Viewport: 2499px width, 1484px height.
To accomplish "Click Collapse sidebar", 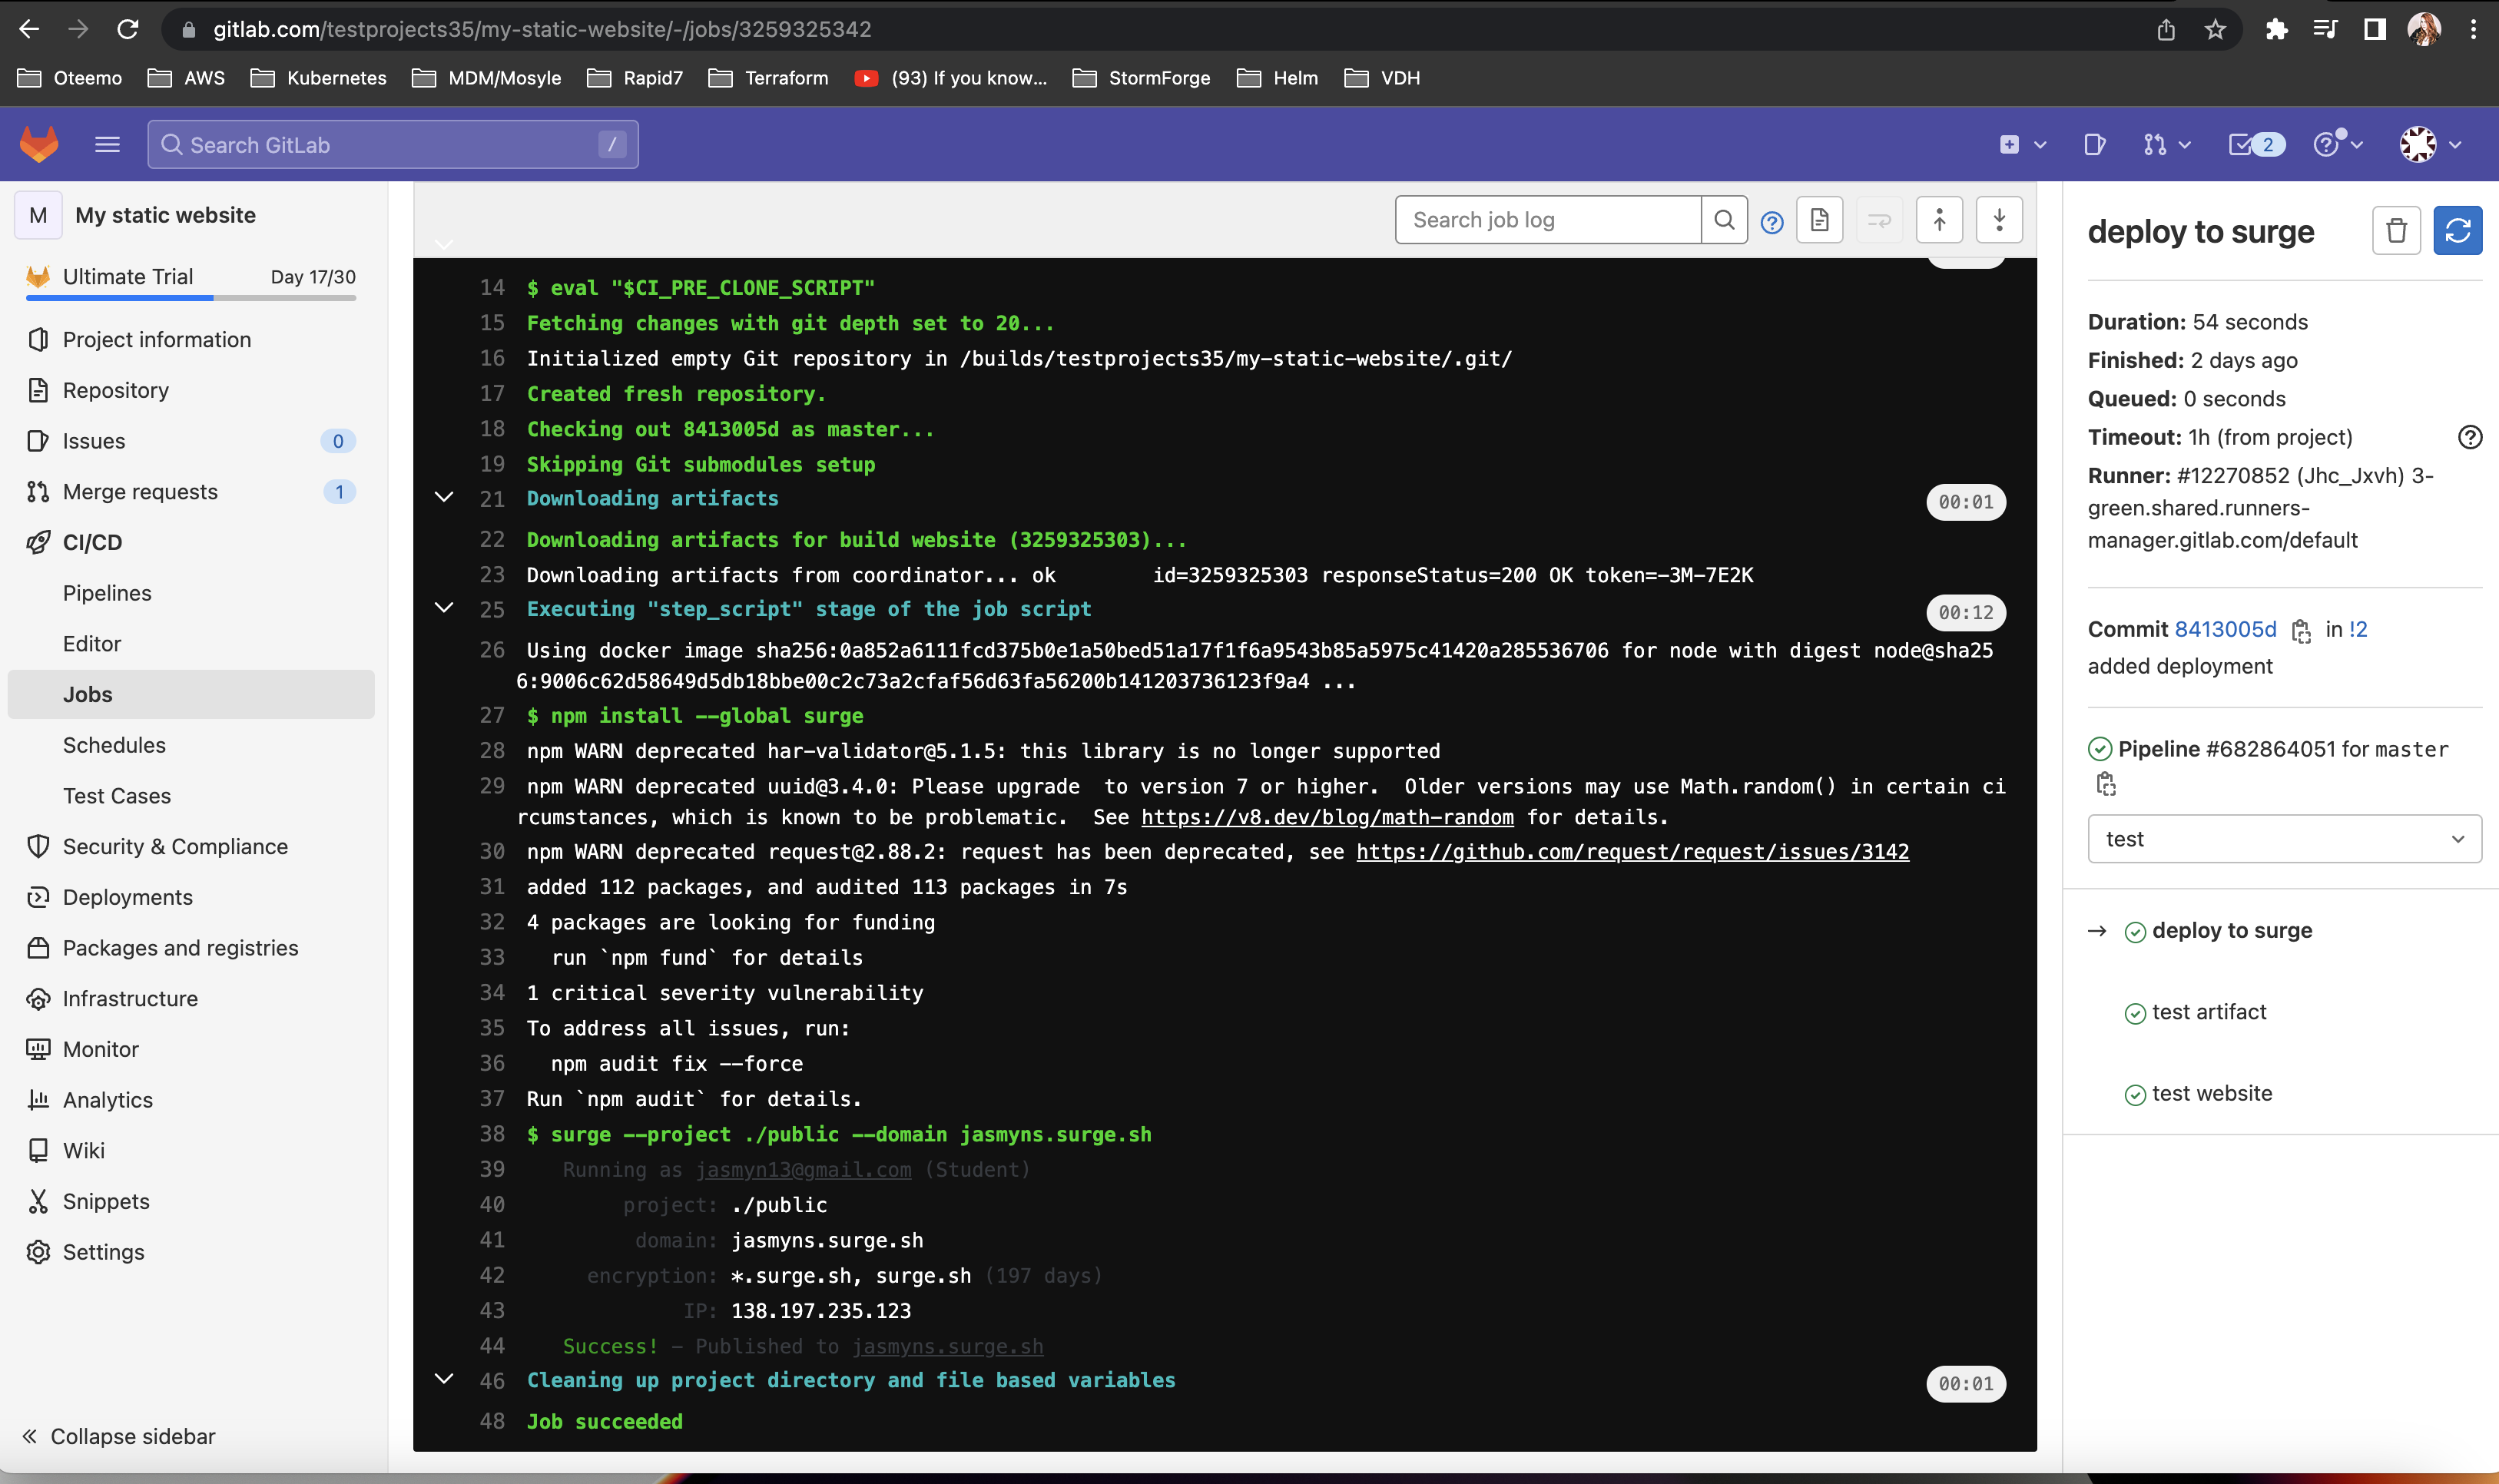I will tap(118, 1436).
